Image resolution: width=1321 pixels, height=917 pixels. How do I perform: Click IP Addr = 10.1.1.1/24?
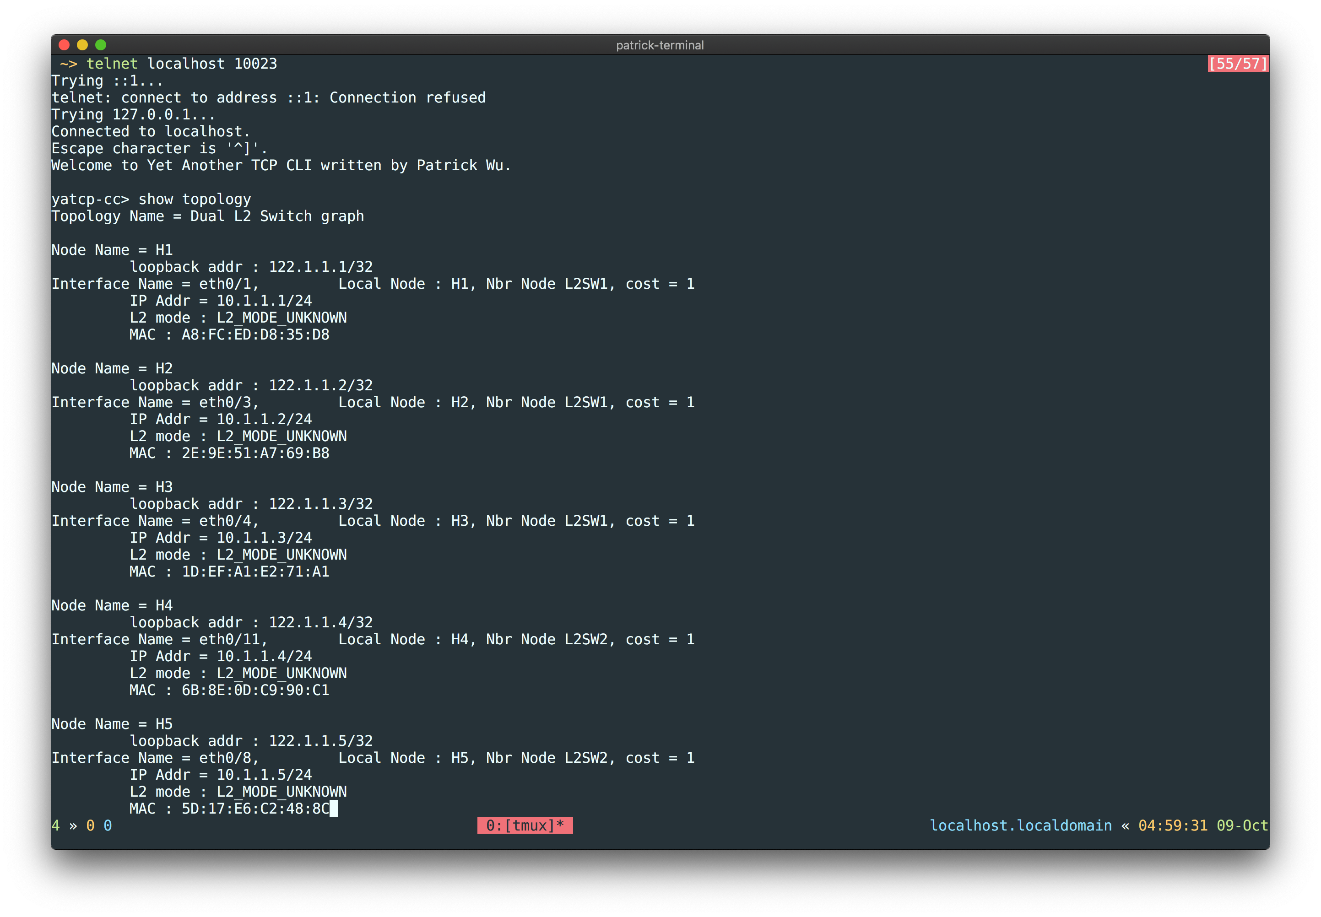click(221, 301)
